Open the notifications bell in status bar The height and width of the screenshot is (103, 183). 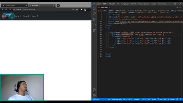tap(180, 99)
